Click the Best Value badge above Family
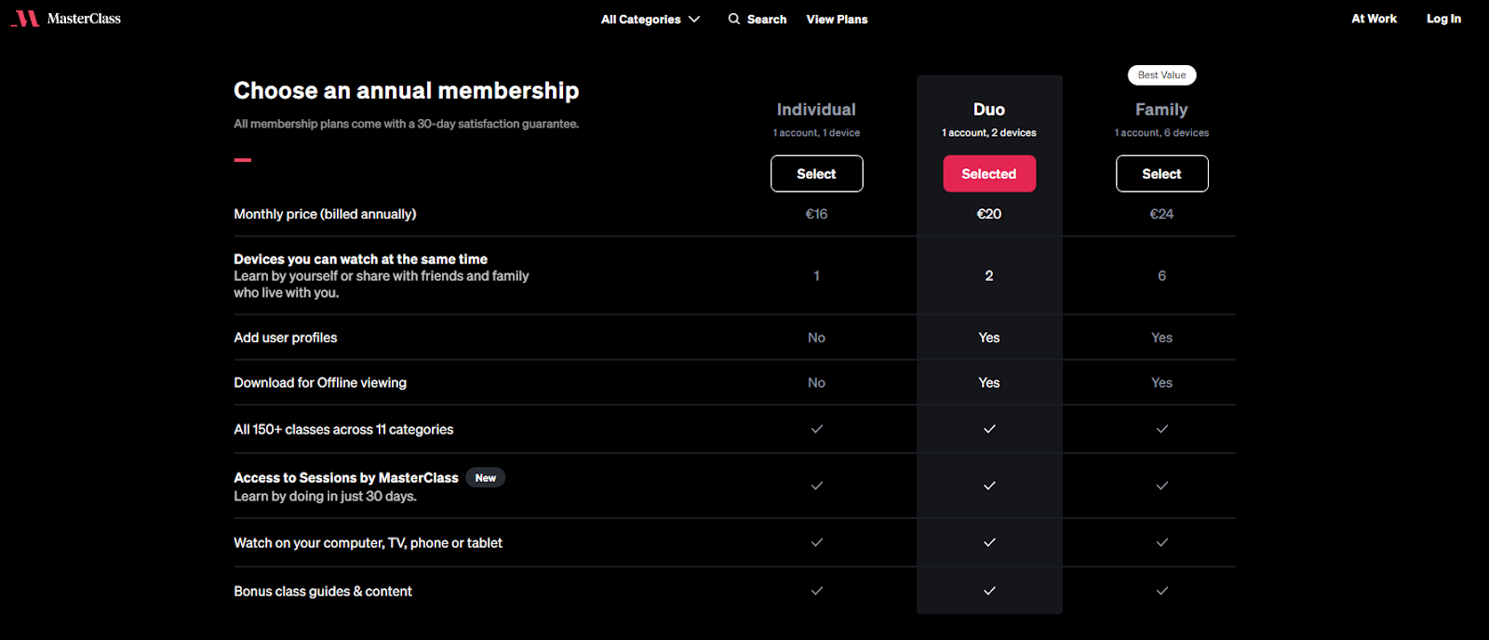1489x640 pixels. [x=1161, y=75]
